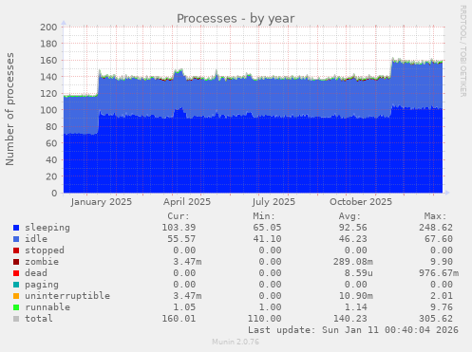Screen dimensions: 472x352
Task: Click uninterruptible average value 10.90m
Action: (x=356, y=296)
